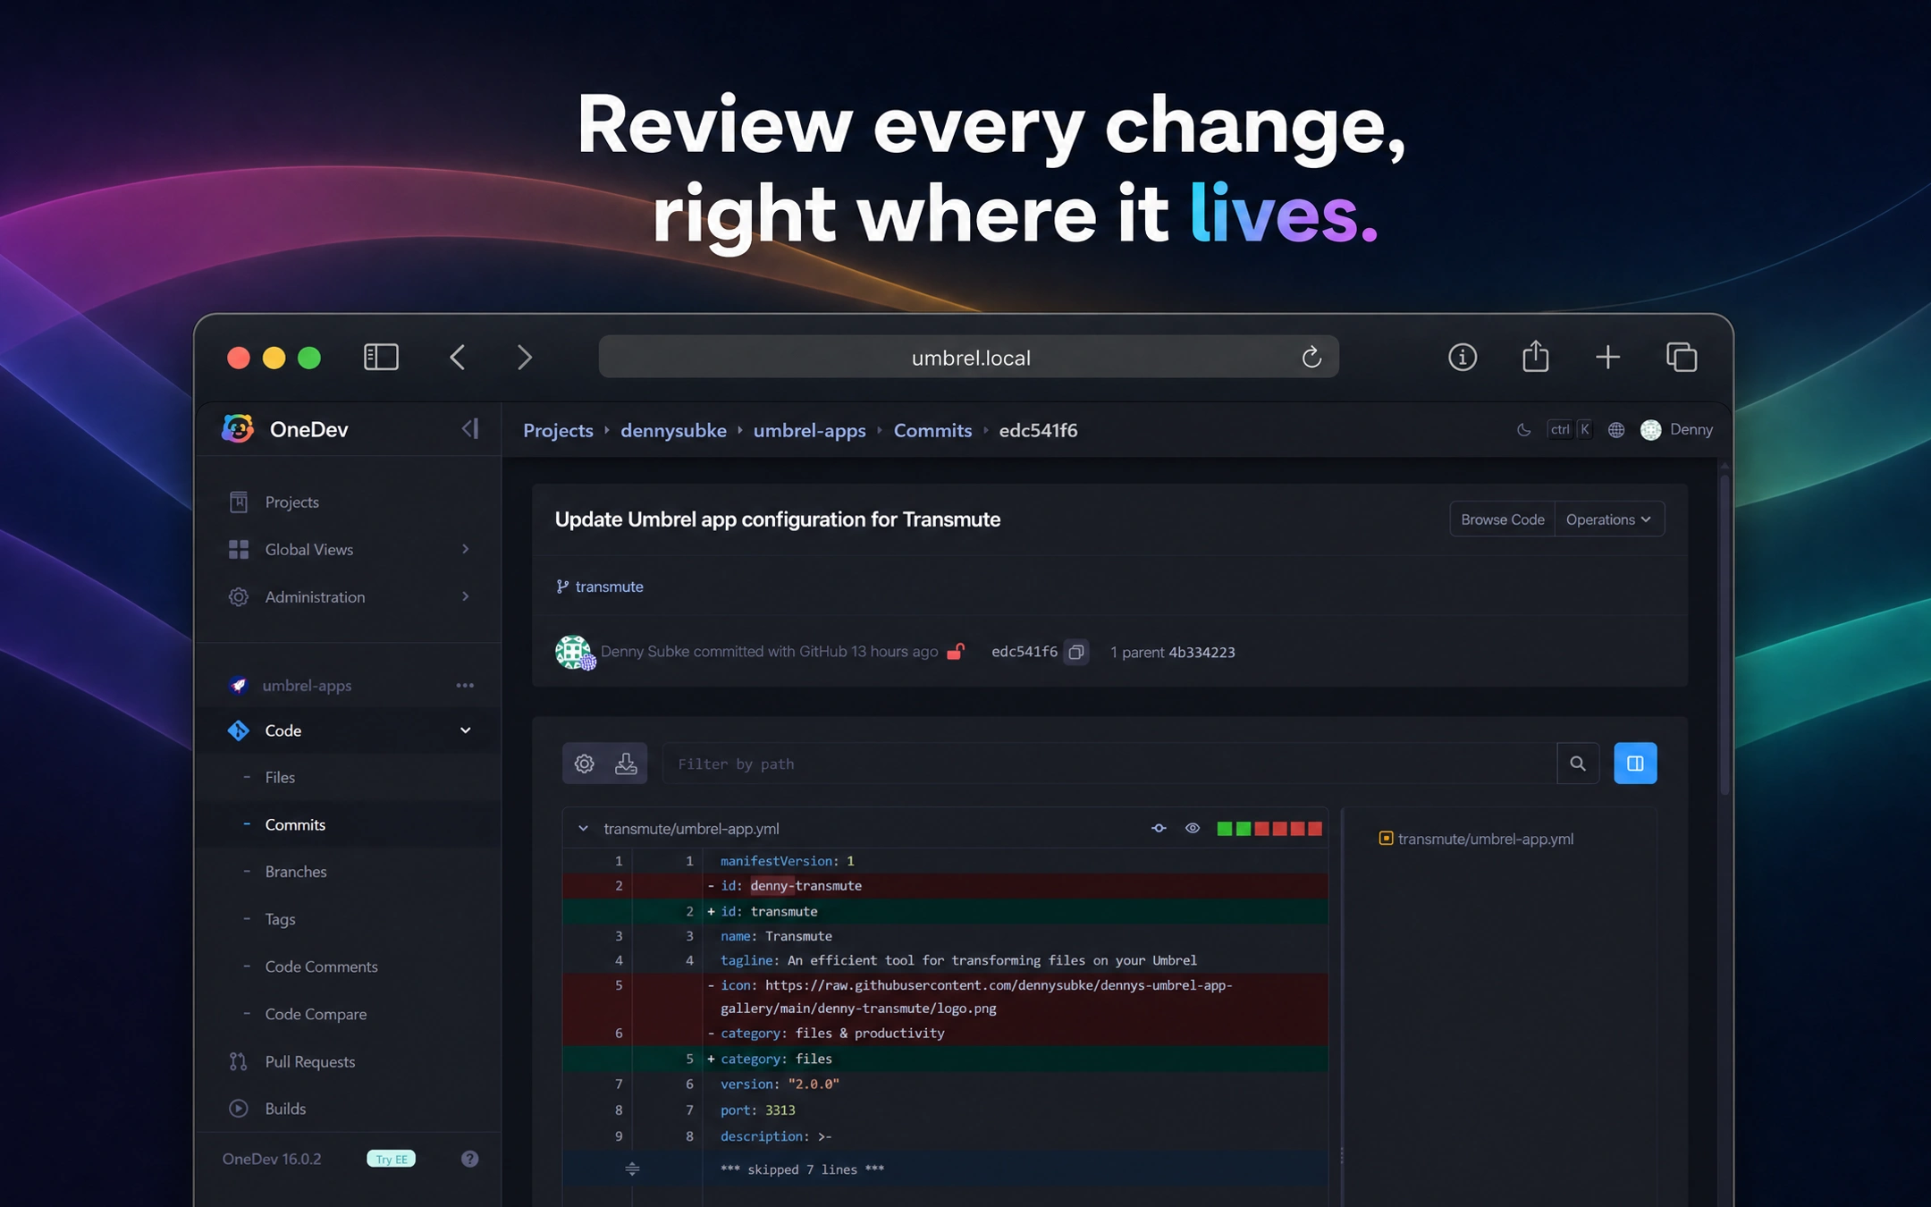Image resolution: width=1931 pixels, height=1207 pixels.
Task: Click the Try EE badge
Action: [391, 1159]
